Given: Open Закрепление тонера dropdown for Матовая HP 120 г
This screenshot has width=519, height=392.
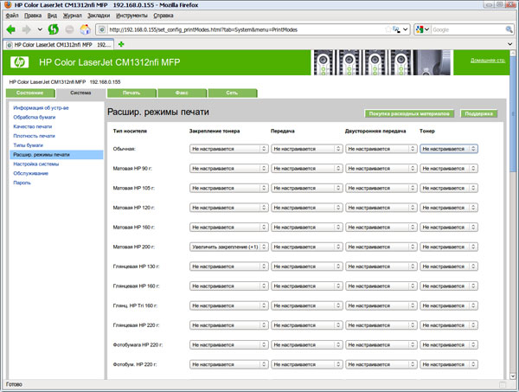Looking at the screenshot, I should [228, 208].
